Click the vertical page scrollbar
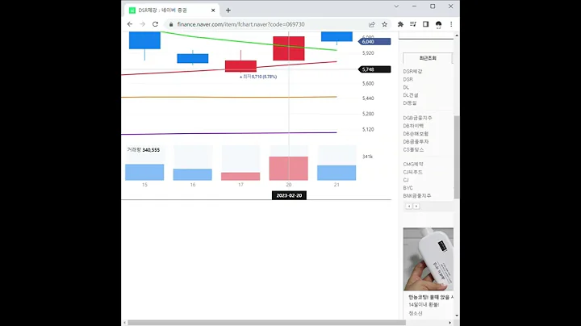Screen dimensions: 581x326 pos(457,157)
